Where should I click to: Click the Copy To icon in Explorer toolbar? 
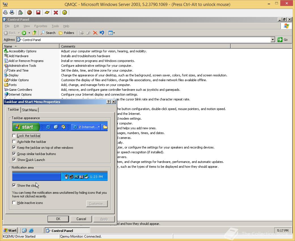[88, 33]
